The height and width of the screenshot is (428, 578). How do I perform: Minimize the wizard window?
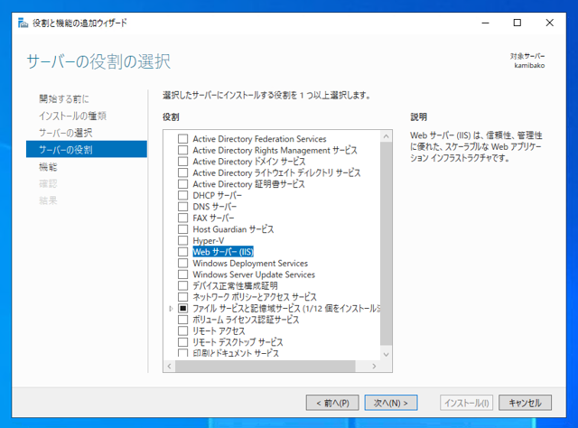pyautogui.click(x=486, y=23)
